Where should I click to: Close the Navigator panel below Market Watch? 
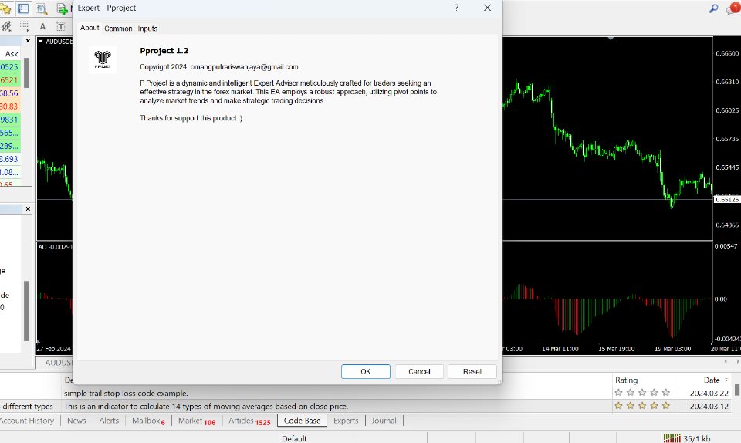(28, 208)
